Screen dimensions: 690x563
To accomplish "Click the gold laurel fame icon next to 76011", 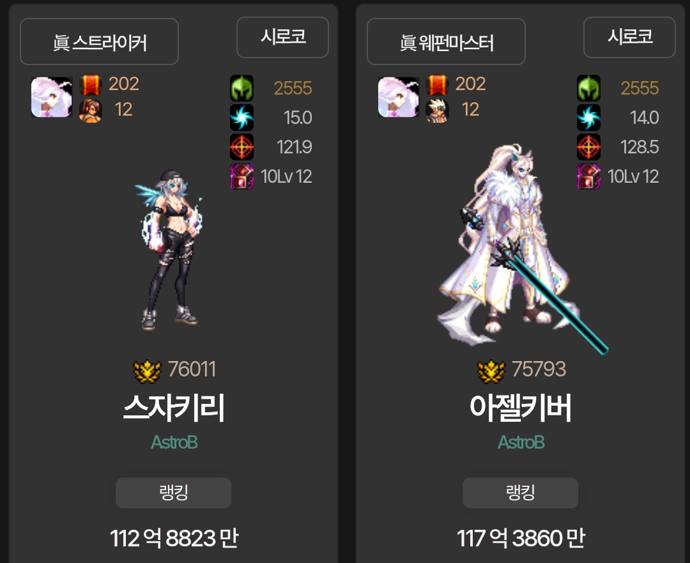I will click(147, 371).
